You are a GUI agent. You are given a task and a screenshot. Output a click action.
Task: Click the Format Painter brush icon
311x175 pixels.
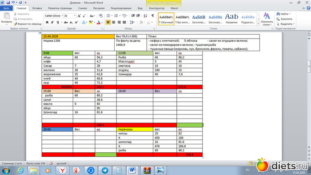pyautogui.click(x=15, y=24)
